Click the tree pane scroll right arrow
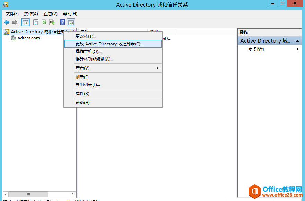The image size is (305, 201). point(73,194)
